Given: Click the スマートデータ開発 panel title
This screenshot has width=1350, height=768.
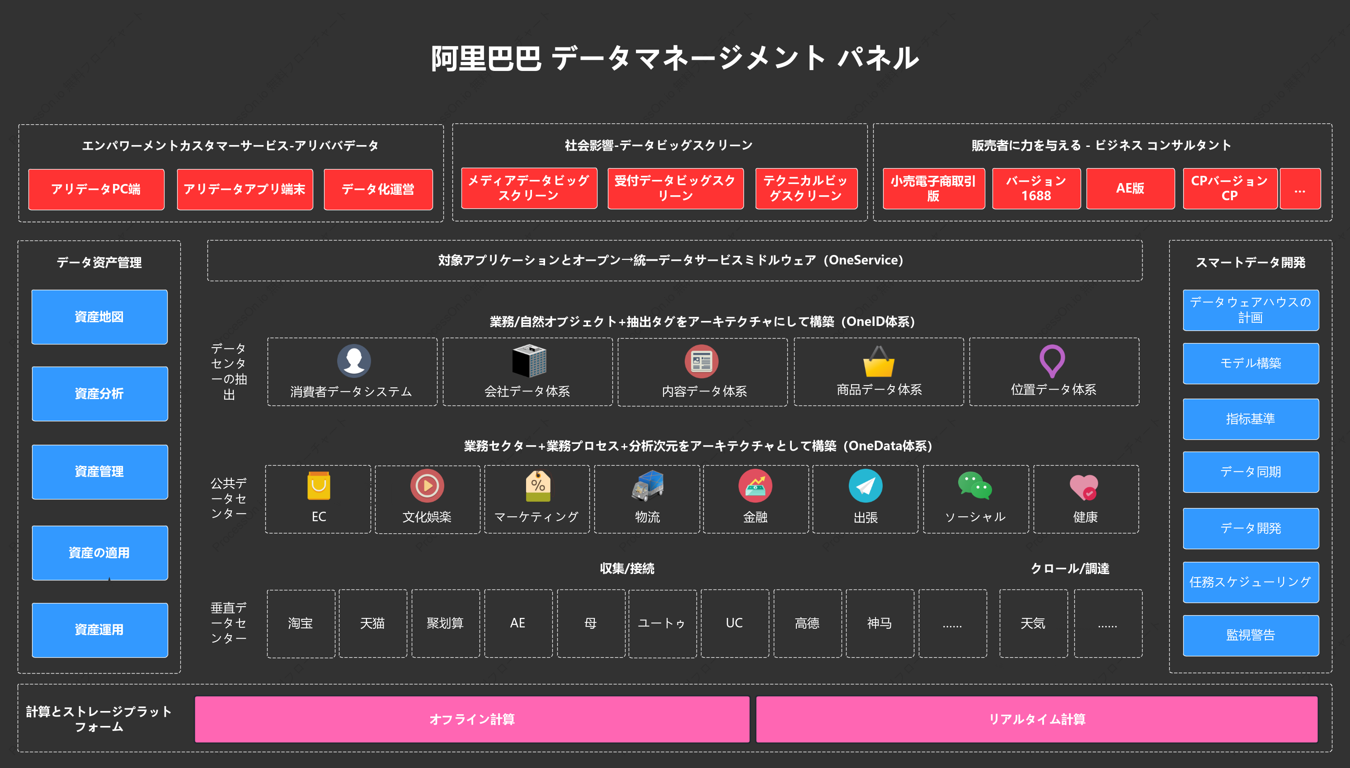Looking at the screenshot, I should [1251, 263].
